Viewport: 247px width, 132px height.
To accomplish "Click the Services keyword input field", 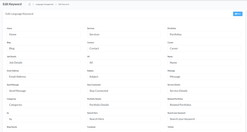I will pyautogui.click(x=124, y=34).
